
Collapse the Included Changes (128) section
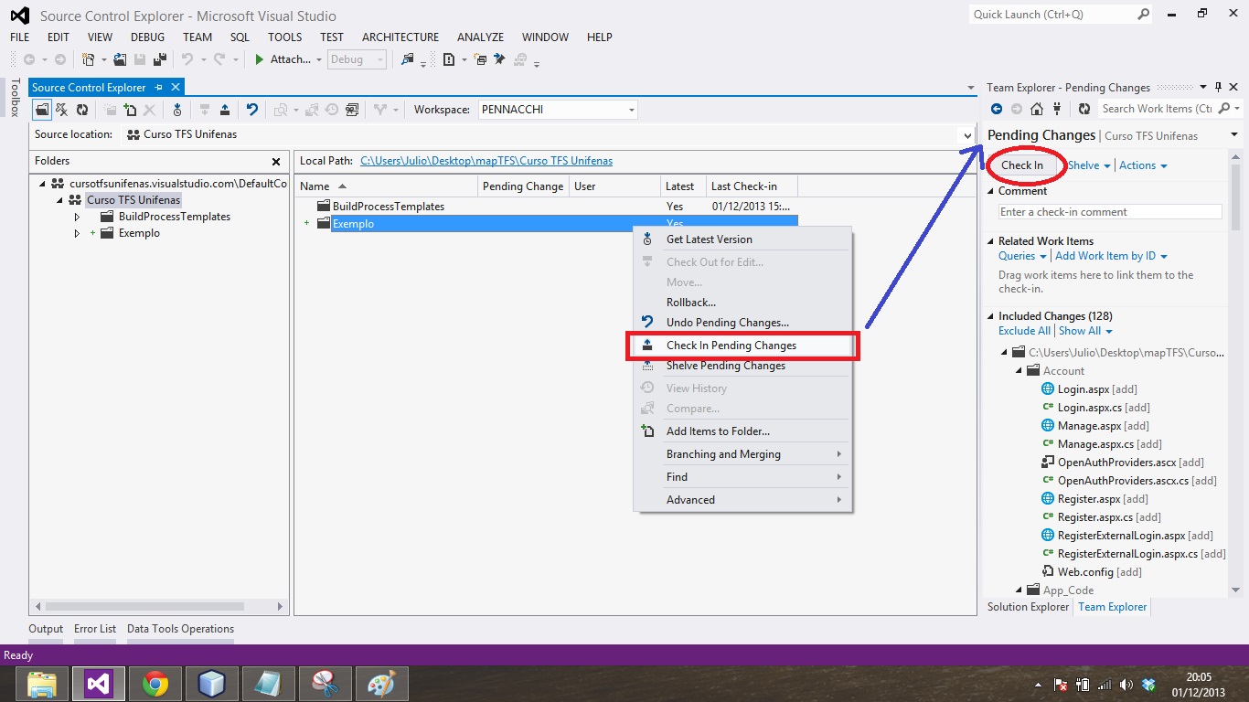pos(990,316)
